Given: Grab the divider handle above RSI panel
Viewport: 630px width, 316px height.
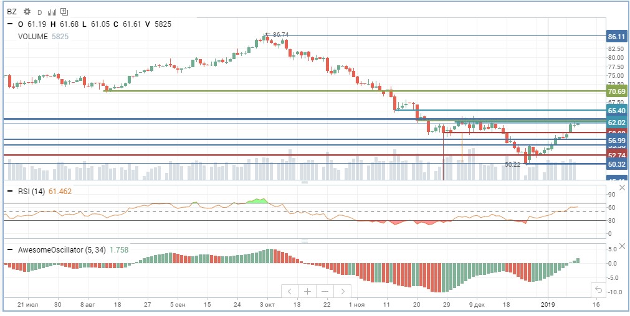Looking at the screenshot, I should [305, 182].
